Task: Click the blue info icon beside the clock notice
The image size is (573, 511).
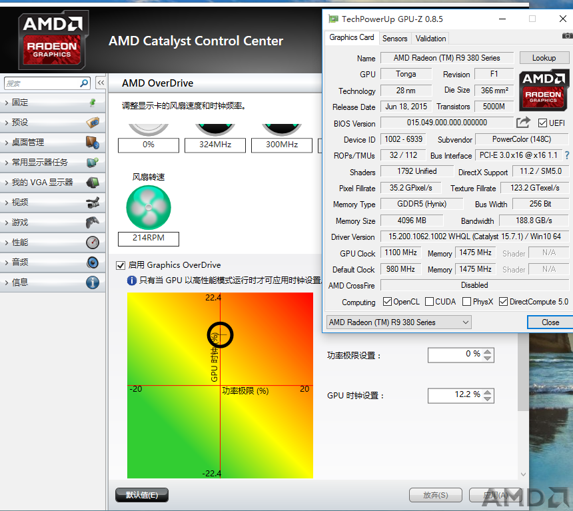Action: [x=132, y=280]
